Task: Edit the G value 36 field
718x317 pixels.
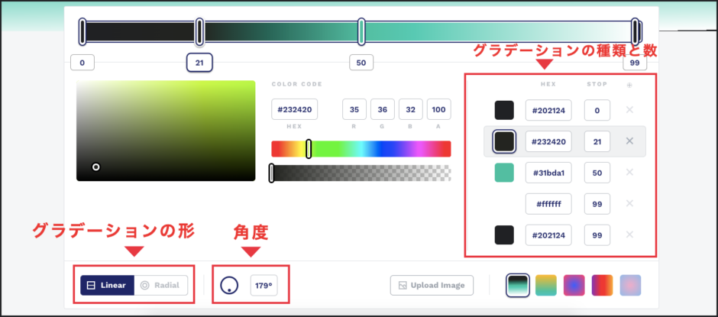Action: pos(383,109)
